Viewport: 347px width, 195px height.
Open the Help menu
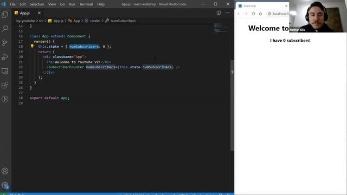point(101,4)
